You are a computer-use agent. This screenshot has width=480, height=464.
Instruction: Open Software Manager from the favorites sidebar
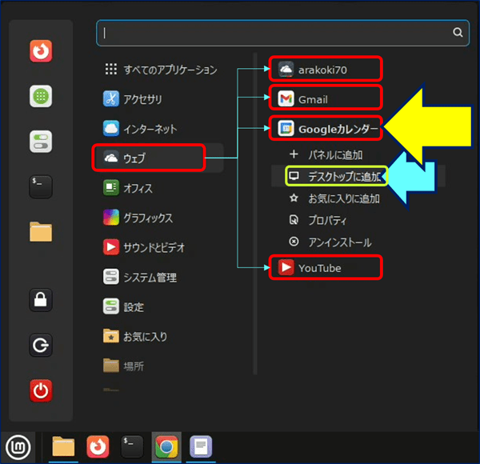point(41,96)
